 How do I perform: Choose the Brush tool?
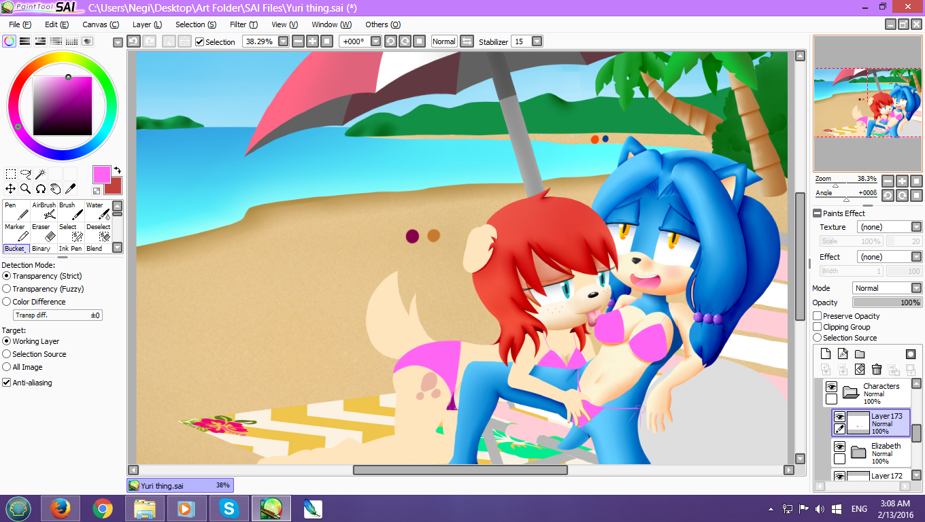click(71, 211)
